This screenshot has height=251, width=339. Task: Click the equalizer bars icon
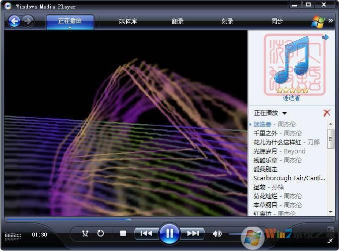[13, 236]
